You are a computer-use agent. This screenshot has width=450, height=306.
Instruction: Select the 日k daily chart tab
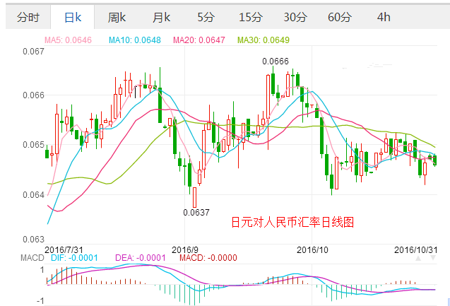(x=73, y=17)
